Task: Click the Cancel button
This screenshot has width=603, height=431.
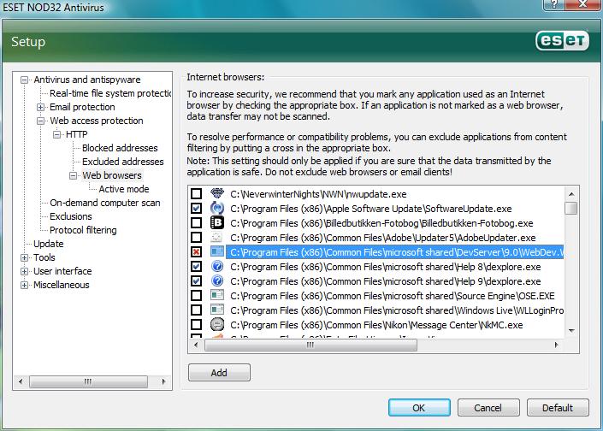Action: tap(488, 408)
